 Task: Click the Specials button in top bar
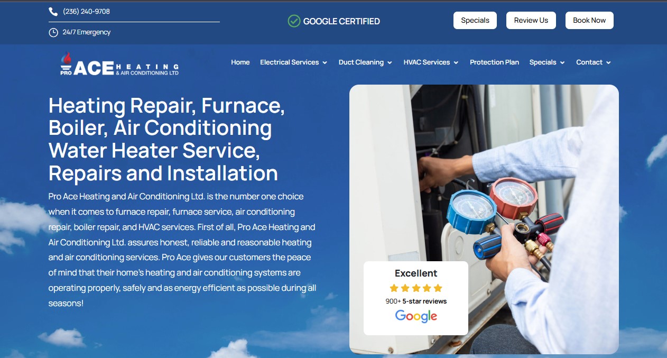click(475, 20)
